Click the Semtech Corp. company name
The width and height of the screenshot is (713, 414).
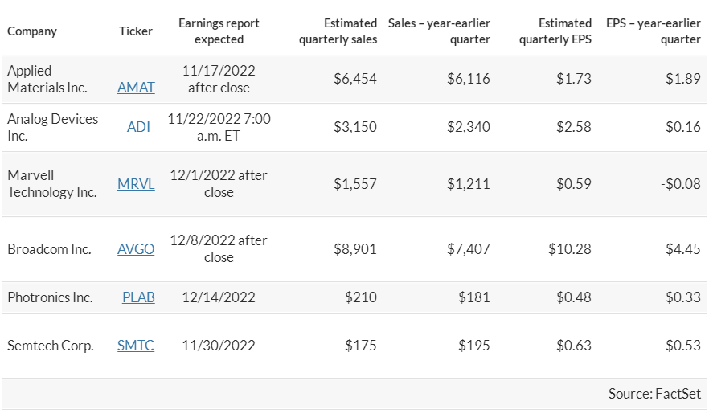pyautogui.click(x=51, y=346)
